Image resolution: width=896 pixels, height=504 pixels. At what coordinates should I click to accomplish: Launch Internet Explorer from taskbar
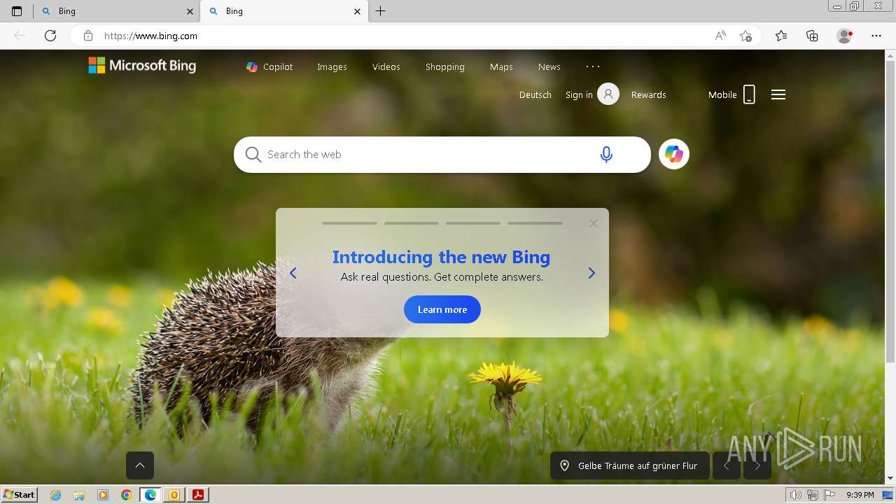56,495
